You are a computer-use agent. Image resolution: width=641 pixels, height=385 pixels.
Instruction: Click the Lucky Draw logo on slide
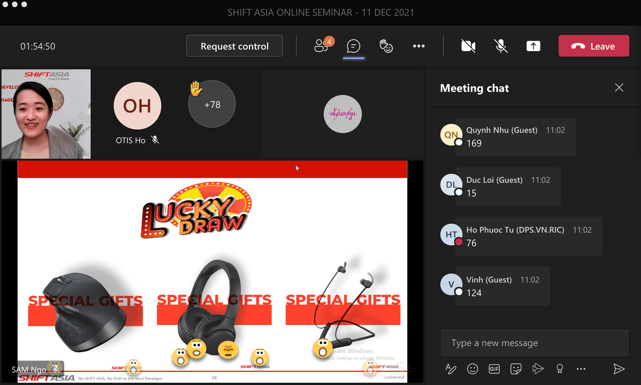point(196,210)
